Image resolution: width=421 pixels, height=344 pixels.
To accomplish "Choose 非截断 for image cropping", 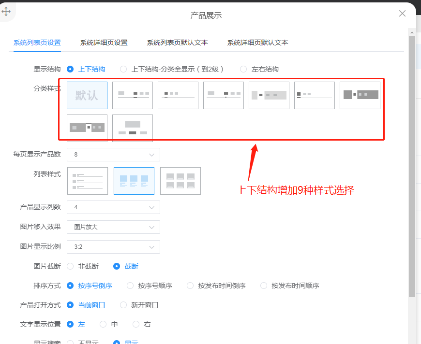I will tap(70, 266).
